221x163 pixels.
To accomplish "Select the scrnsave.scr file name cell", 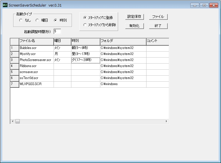I will [x=36, y=72].
